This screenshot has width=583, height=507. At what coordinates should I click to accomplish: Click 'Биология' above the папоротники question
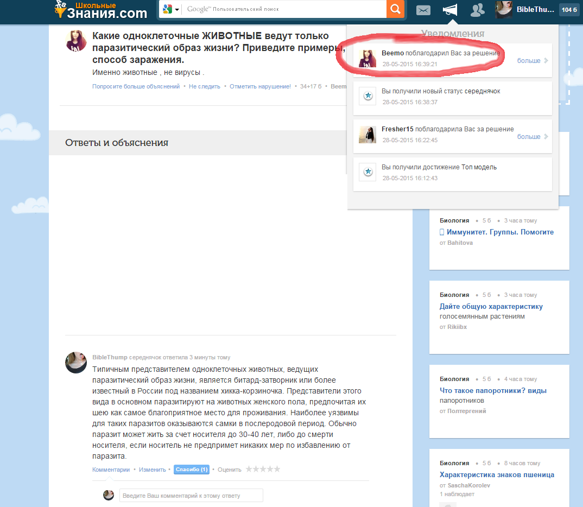tap(454, 379)
